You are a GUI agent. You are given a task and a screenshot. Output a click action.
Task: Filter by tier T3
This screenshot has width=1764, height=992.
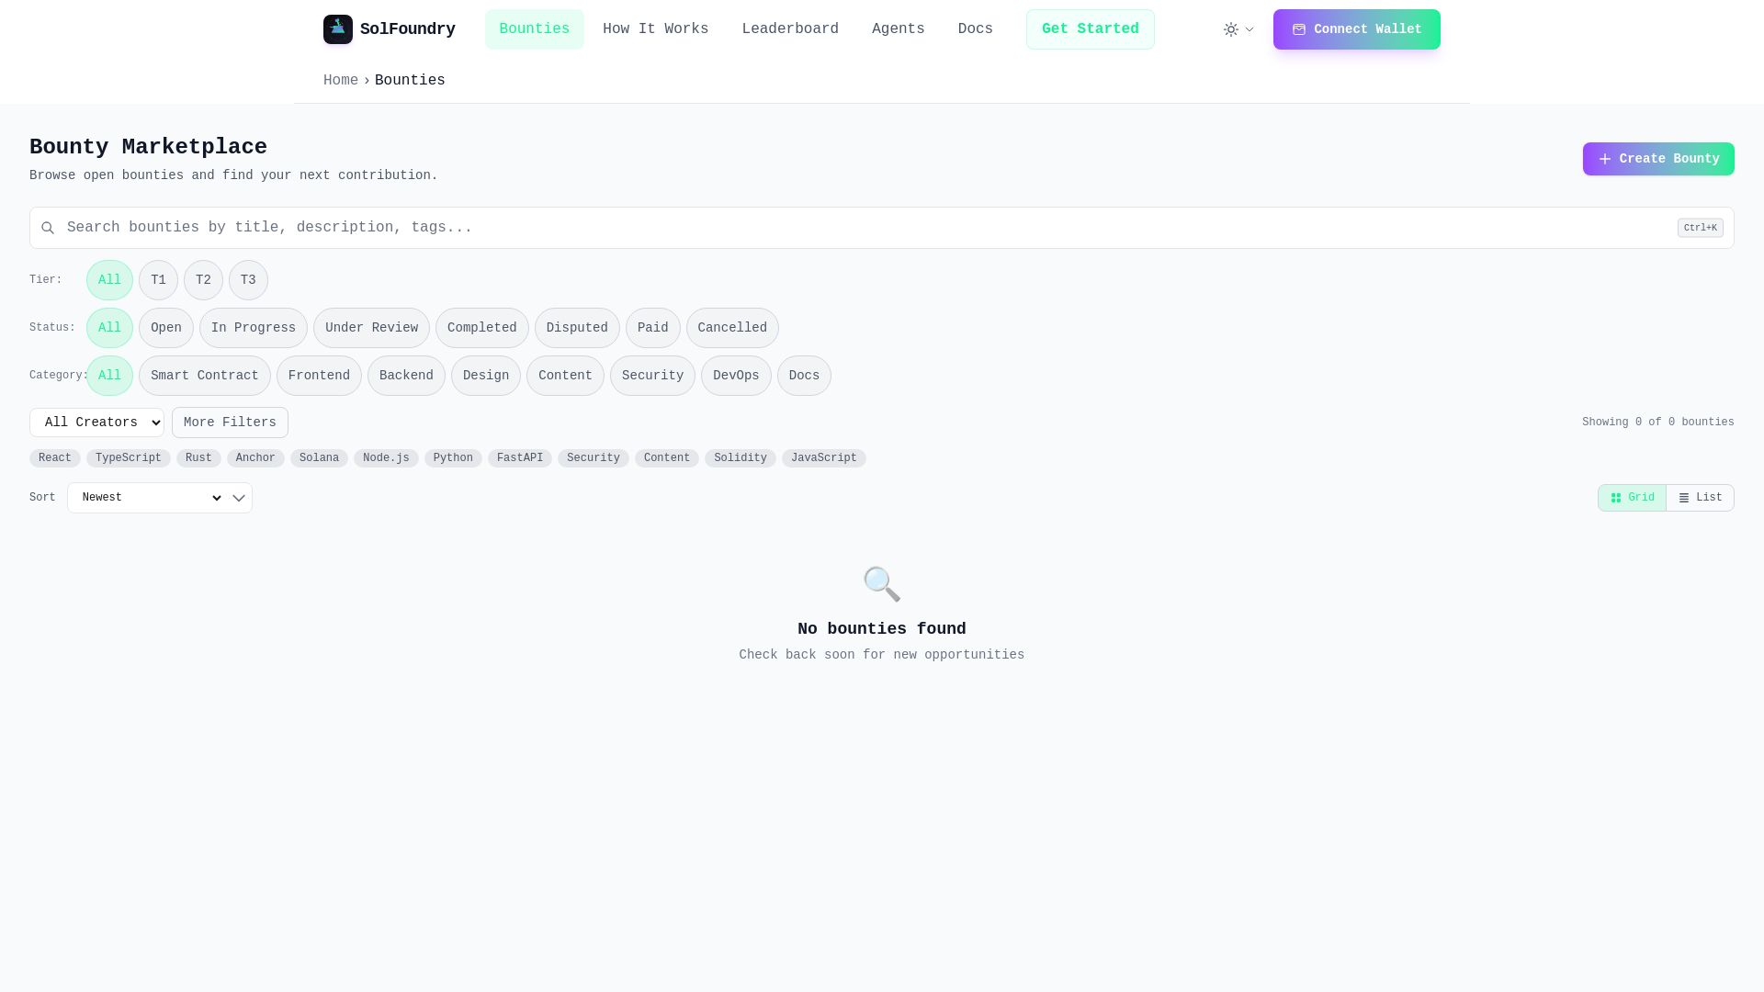(x=248, y=280)
